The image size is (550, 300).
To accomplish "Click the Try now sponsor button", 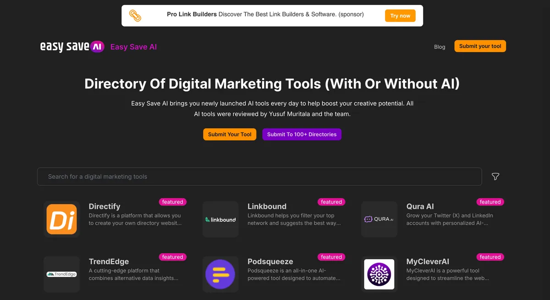I will click(400, 16).
